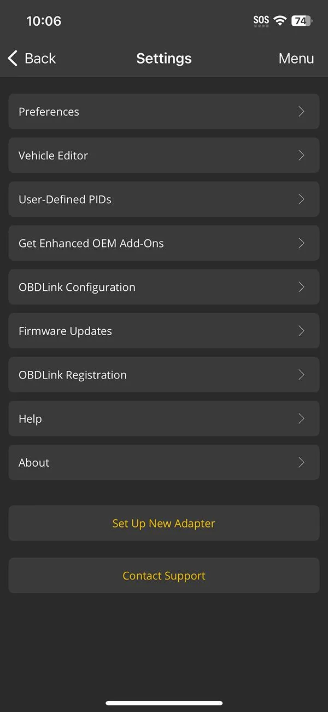328x712 pixels.
Task: Expand the Preferences row chevron
Action: 301,112
